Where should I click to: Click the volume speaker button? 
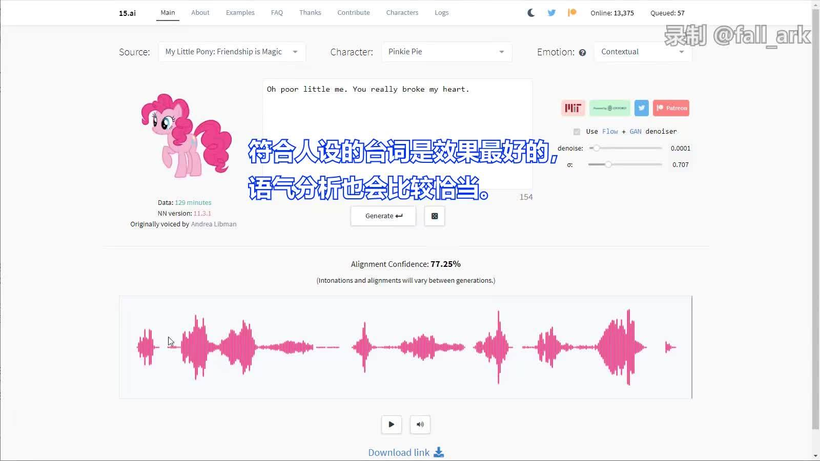tap(420, 424)
